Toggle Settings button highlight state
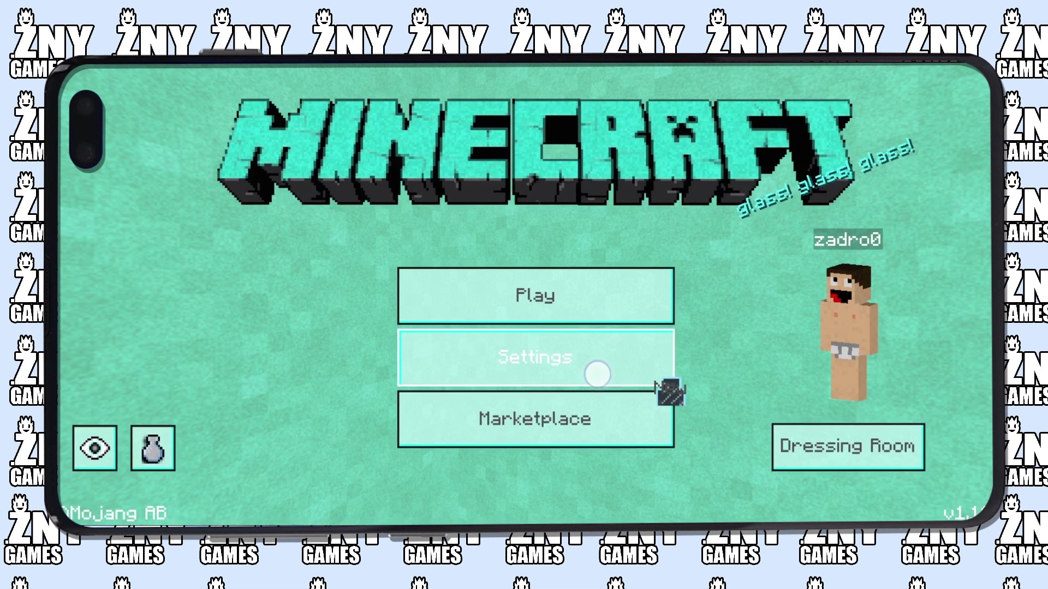1048x589 pixels. pos(535,357)
